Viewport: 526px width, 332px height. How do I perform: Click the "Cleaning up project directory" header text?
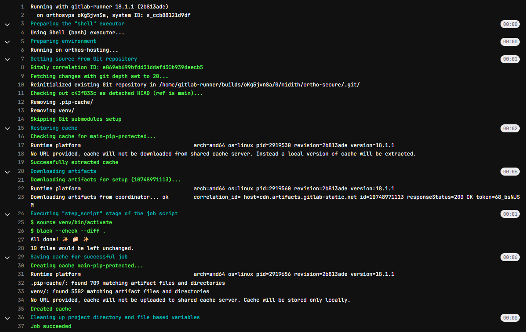pyautogui.click(x=115, y=317)
